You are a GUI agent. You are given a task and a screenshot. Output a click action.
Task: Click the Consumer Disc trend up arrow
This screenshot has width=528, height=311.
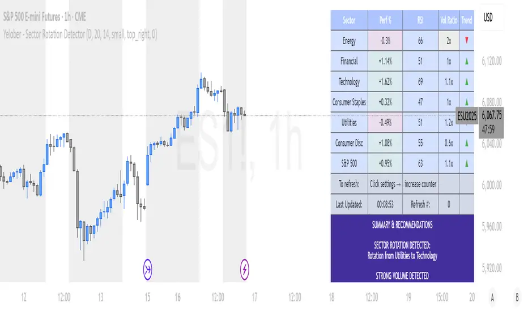click(466, 144)
